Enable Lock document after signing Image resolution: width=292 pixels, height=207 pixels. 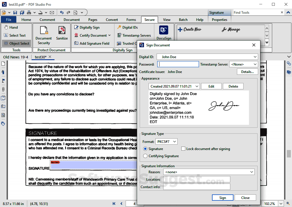(x=183, y=149)
